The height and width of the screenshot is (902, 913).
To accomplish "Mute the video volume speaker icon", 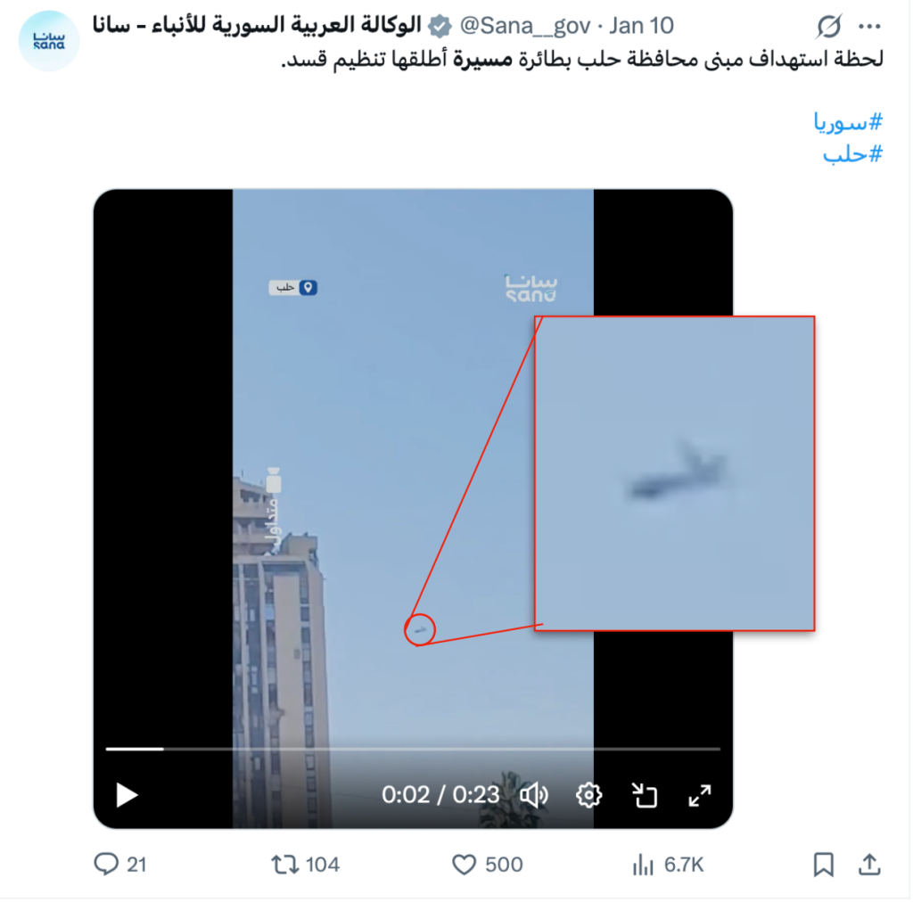I will [x=535, y=796].
